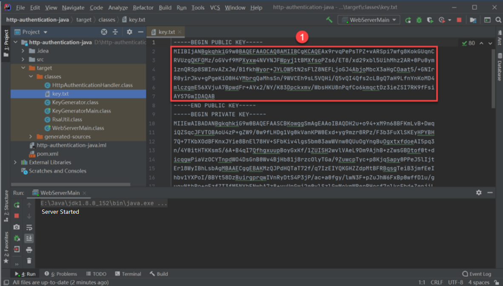
Task: Rerun WebServerMain from the Run panel
Action: coord(17,205)
